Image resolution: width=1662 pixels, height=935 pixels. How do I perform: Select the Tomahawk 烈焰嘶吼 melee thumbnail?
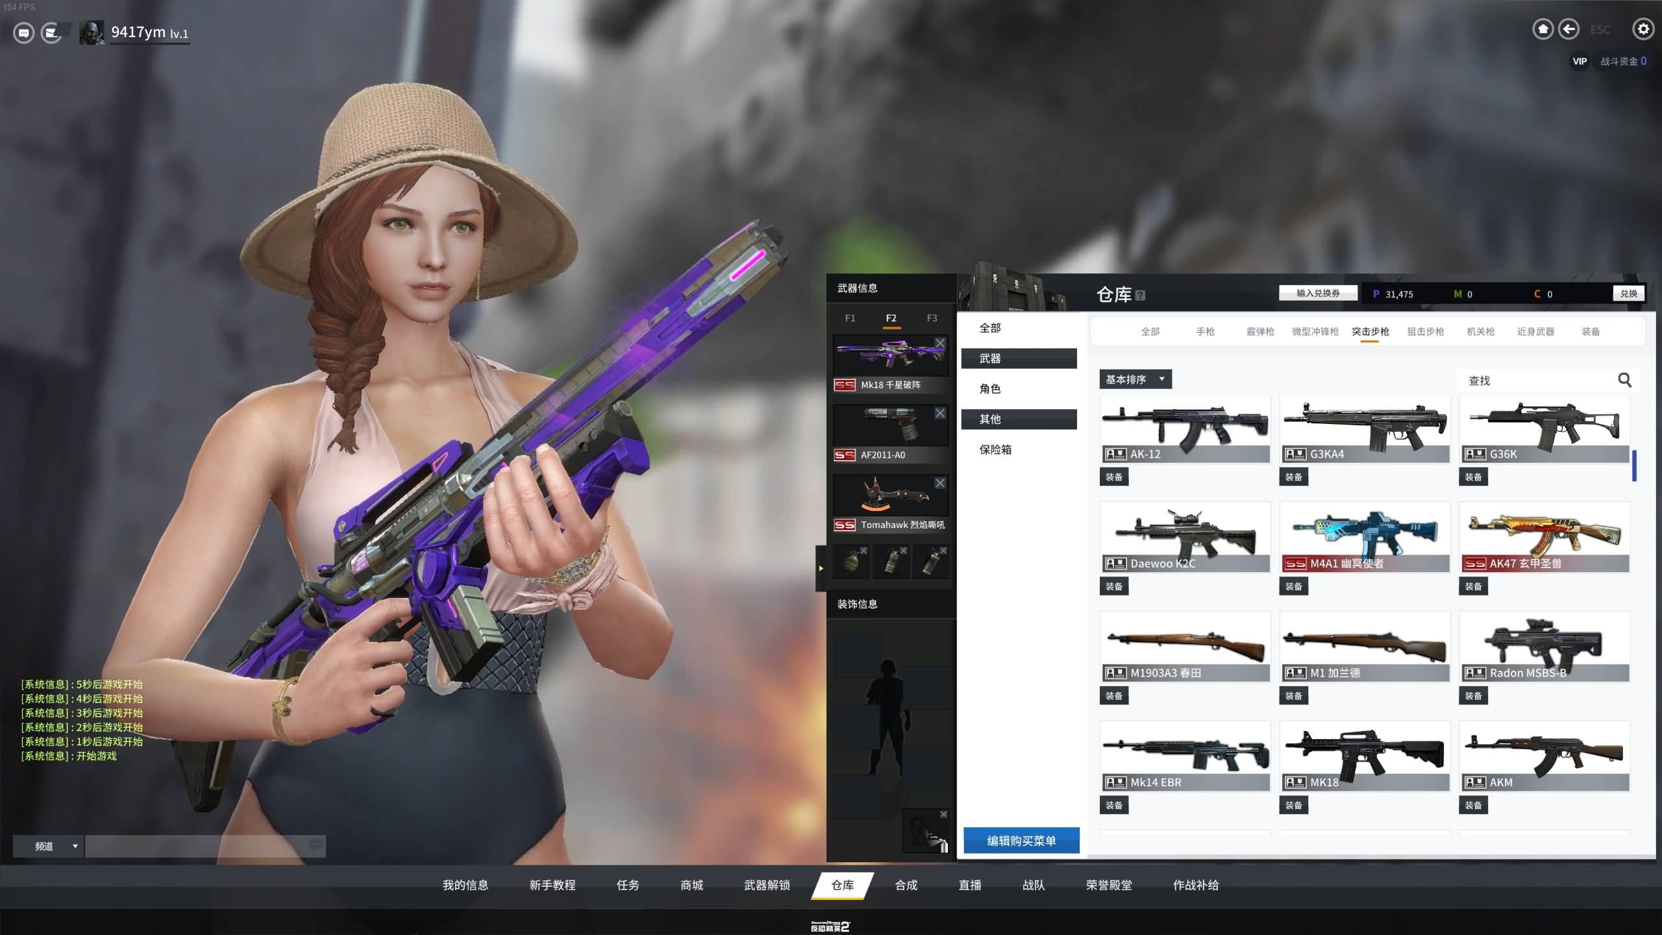[x=891, y=495]
